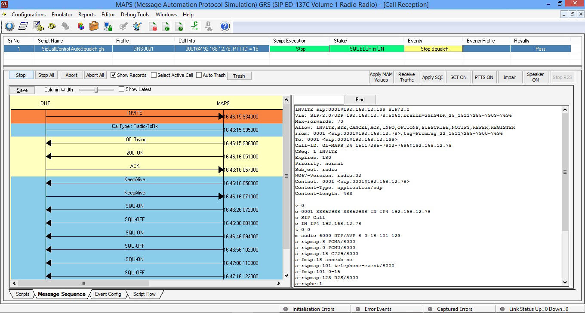Select the 200 OK message row
585x313 pixels.
click(147, 156)
